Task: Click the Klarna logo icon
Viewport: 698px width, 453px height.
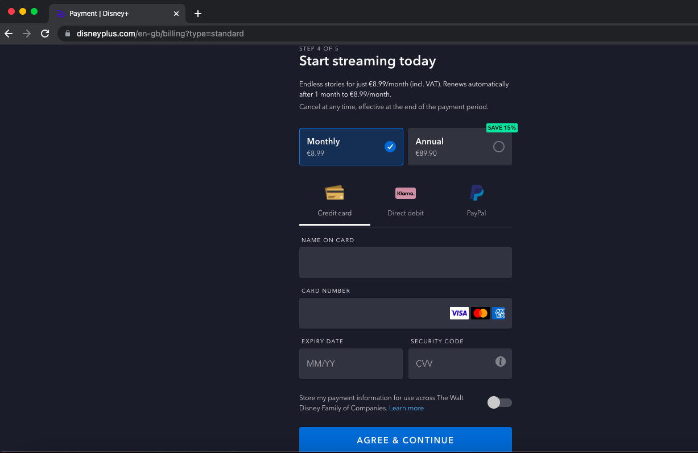Action: click(x=406, y=193)
